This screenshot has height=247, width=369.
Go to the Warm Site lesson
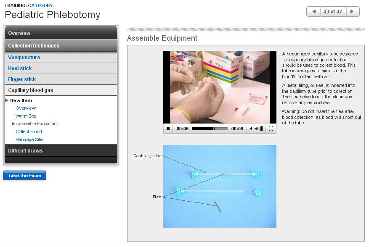tap(26, 116)
